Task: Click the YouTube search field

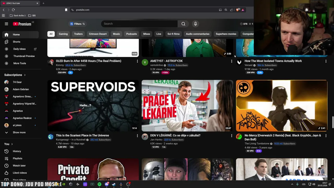Action: (x=139, y=24)
